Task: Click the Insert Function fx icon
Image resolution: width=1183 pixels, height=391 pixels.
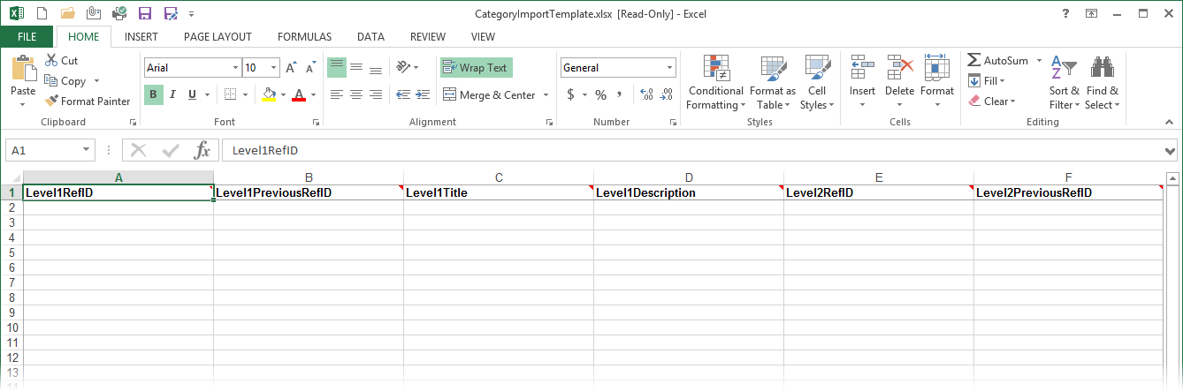Action: tap(202, 150)
